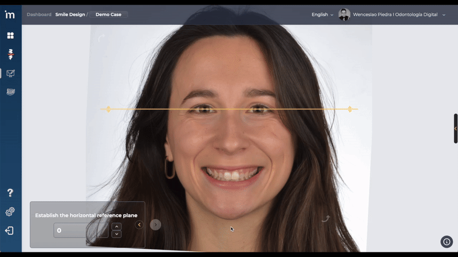Viewport: 458px width, 257px height.
Task: Go to previous step with back arrow
Action: pyautogui.click(x=139, y=225)
